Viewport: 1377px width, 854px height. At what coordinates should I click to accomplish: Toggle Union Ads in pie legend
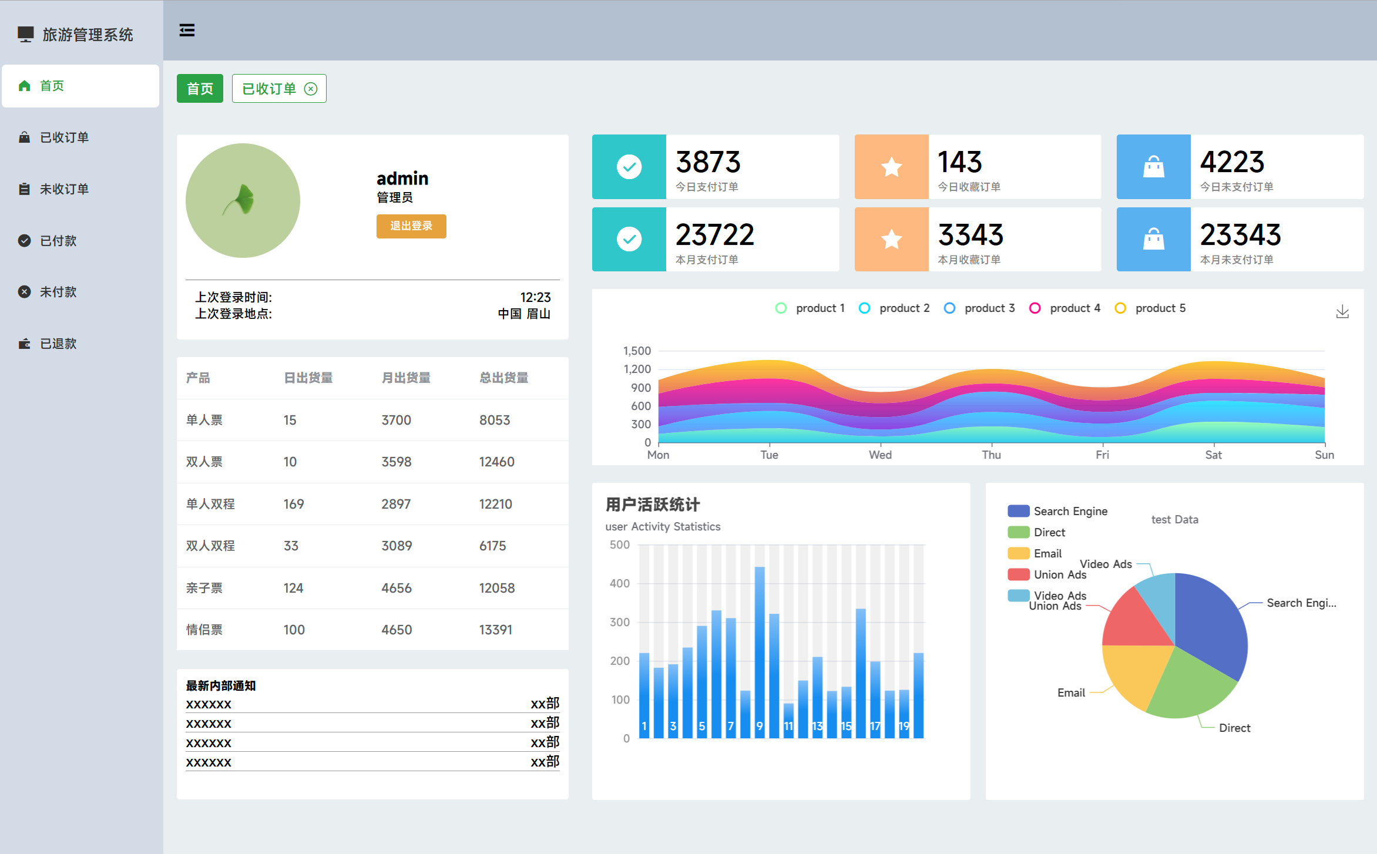[1047, 574]
